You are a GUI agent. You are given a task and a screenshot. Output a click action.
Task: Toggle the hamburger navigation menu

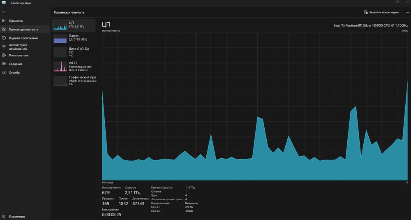(4, 12)
